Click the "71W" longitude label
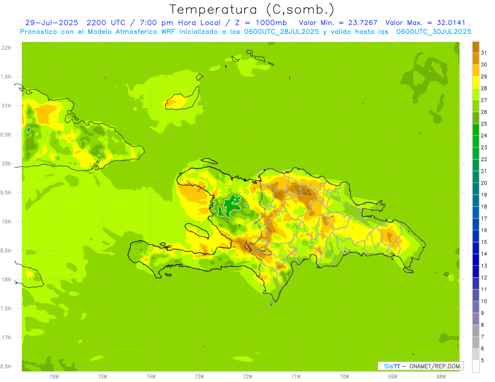Image resolution: width=495 pixels, height=382 pixels. (296, 377)
